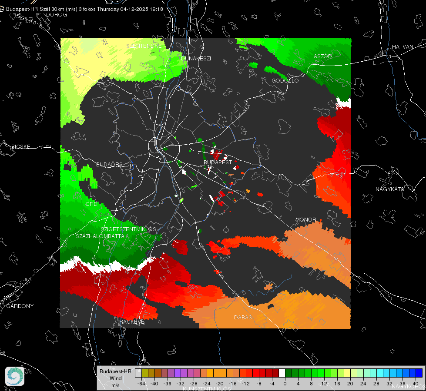This screenshot has width=426, height=391.
Task: Click the RÁCKEVE town label
Action: coord(132,321)
